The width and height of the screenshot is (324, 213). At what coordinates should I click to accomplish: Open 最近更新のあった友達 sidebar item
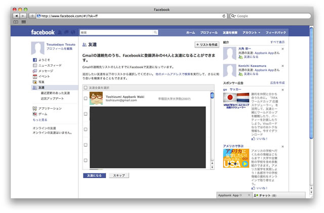[55, 93]
